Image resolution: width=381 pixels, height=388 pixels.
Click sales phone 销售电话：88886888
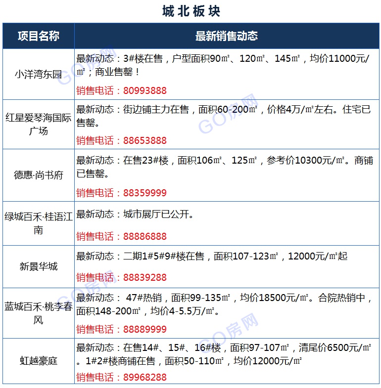point(121,236)
